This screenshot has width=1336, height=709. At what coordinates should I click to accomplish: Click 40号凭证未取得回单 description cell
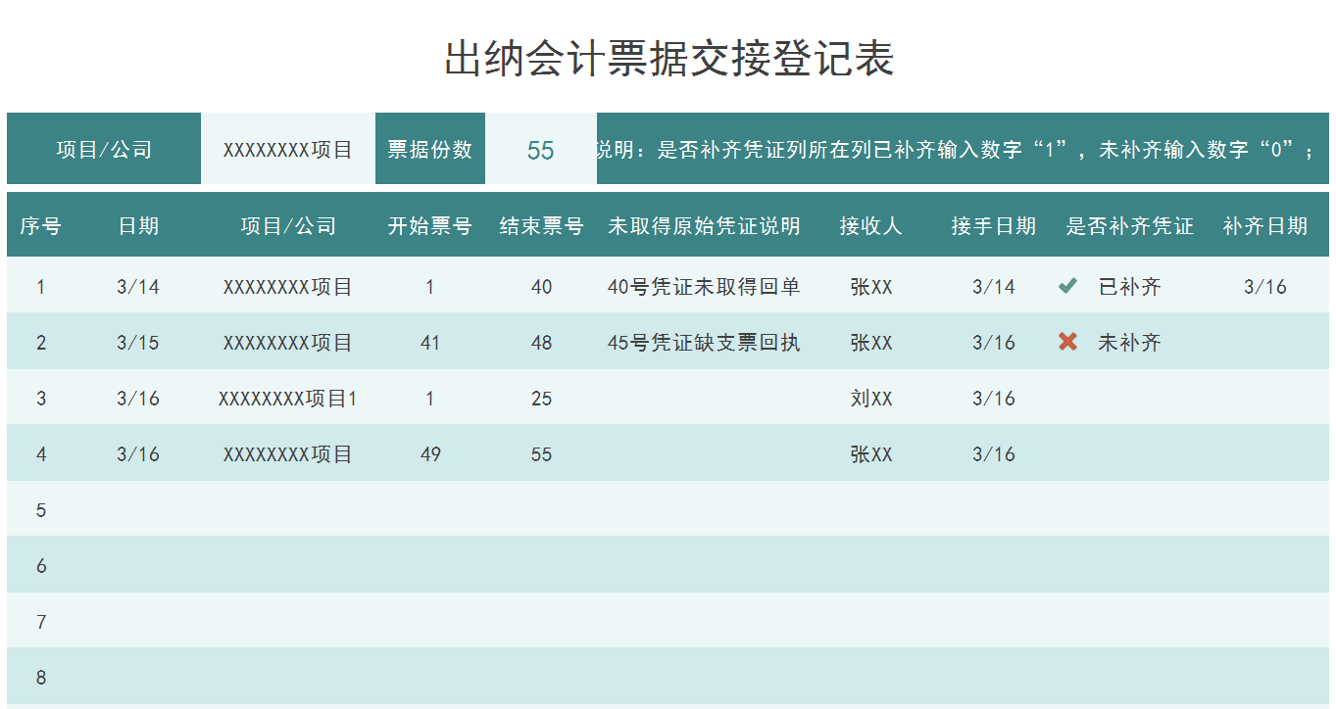tap(704, 286)
